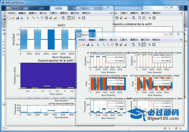This screenshot has height=132, width=189.
Task: Dock background figure using menu bar arrow
Action: click(181, 13)
